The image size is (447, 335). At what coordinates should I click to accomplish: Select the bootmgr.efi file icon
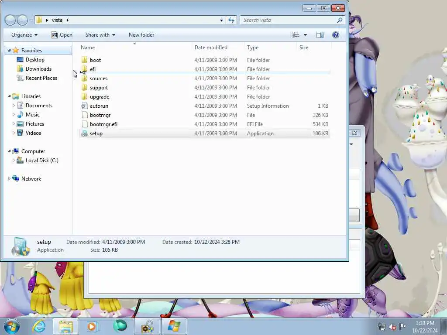point(84,124)
